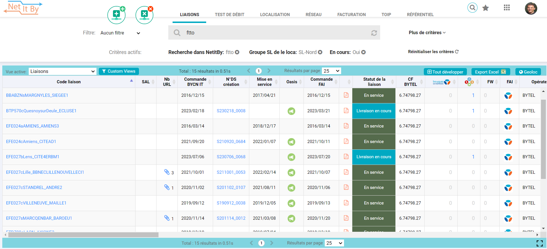Click the green add liaison icon

116,15
